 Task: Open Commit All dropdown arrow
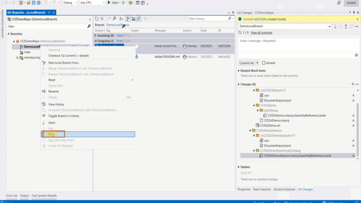[257, 63]
